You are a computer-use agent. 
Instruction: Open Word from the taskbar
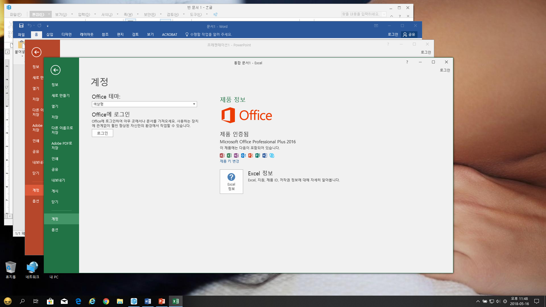point(148,301)
